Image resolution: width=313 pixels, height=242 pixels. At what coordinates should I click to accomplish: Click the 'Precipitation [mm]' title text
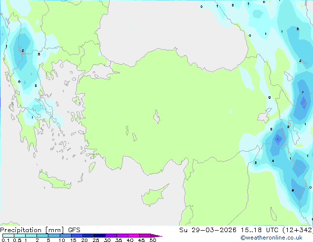(x=32, y=230)
